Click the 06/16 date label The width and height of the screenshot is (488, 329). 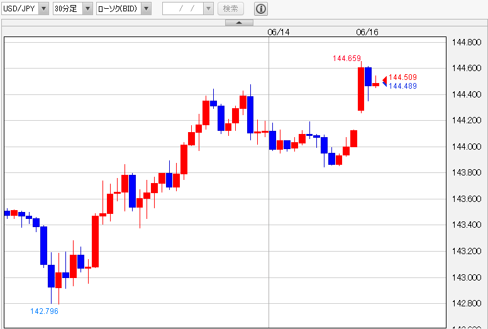coord(367,32)
